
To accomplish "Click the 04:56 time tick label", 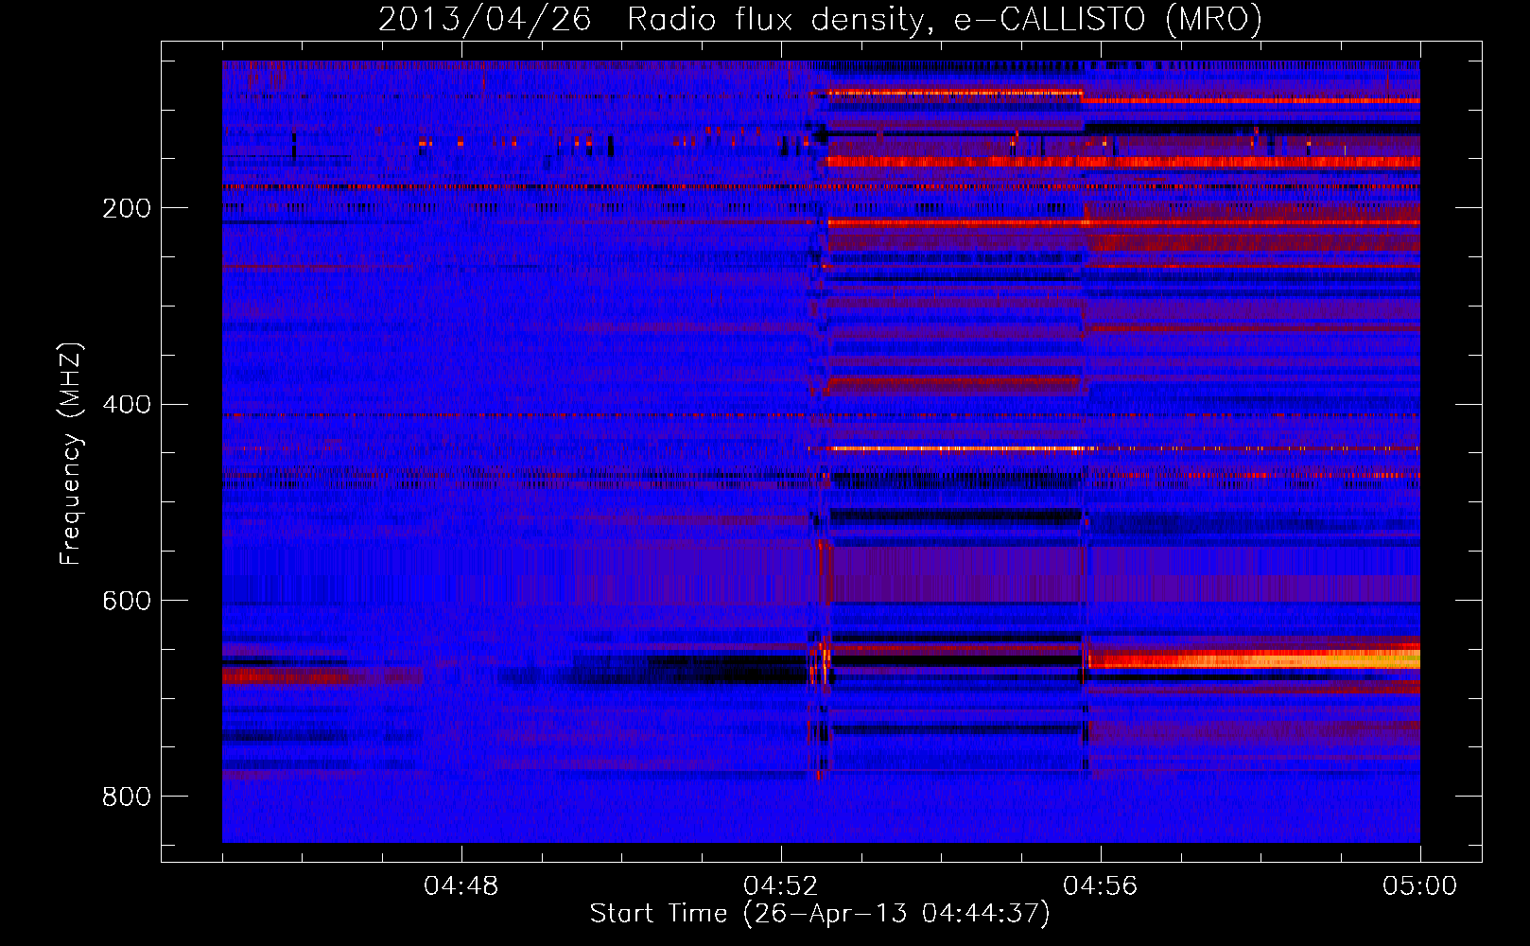I will point(1101,886).
